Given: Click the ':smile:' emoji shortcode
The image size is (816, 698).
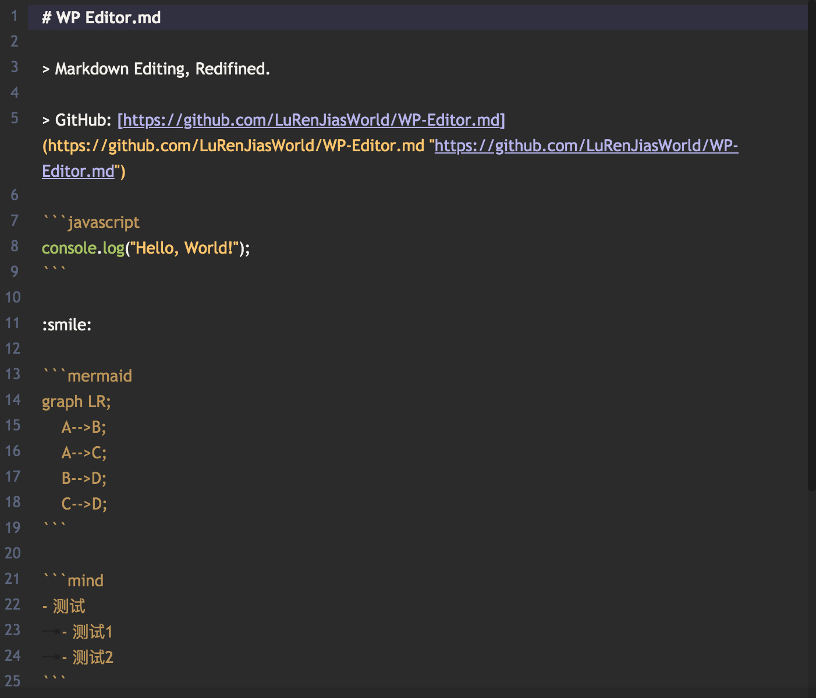Looking at the screenshot, I should (67, 325).
